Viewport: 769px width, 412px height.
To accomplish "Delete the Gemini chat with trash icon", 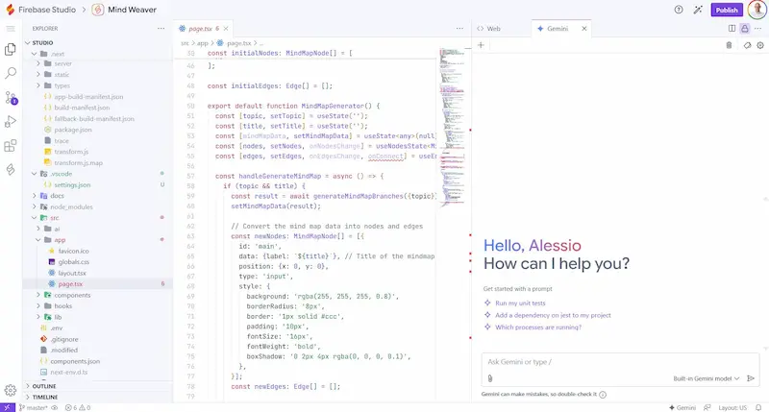I will tap(729, 45).
